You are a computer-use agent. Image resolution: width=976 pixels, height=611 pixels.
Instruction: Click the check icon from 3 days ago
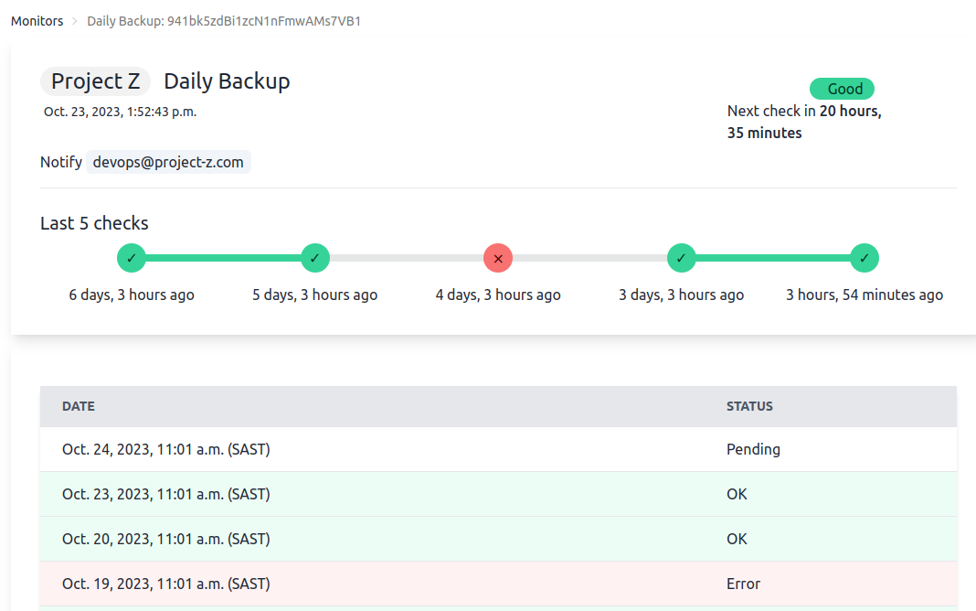click(682, 258)
